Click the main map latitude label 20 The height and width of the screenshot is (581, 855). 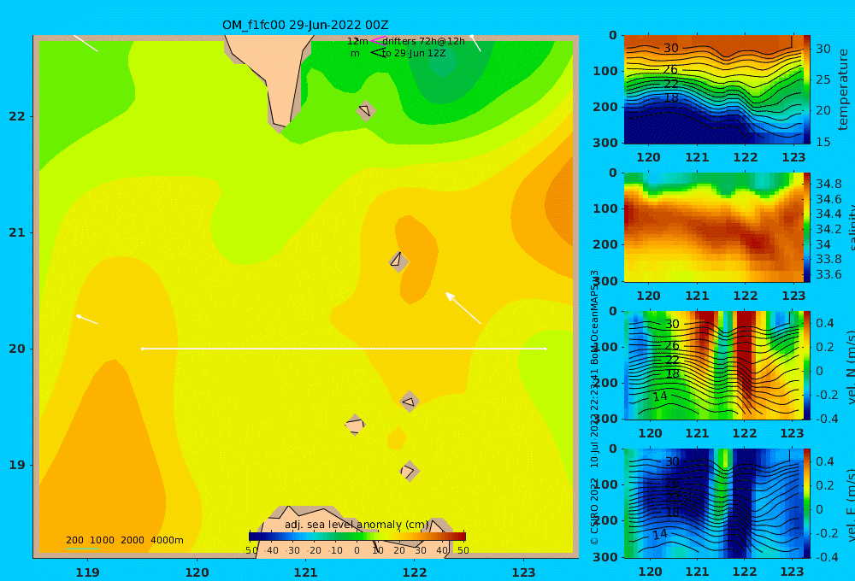point(17,349)
